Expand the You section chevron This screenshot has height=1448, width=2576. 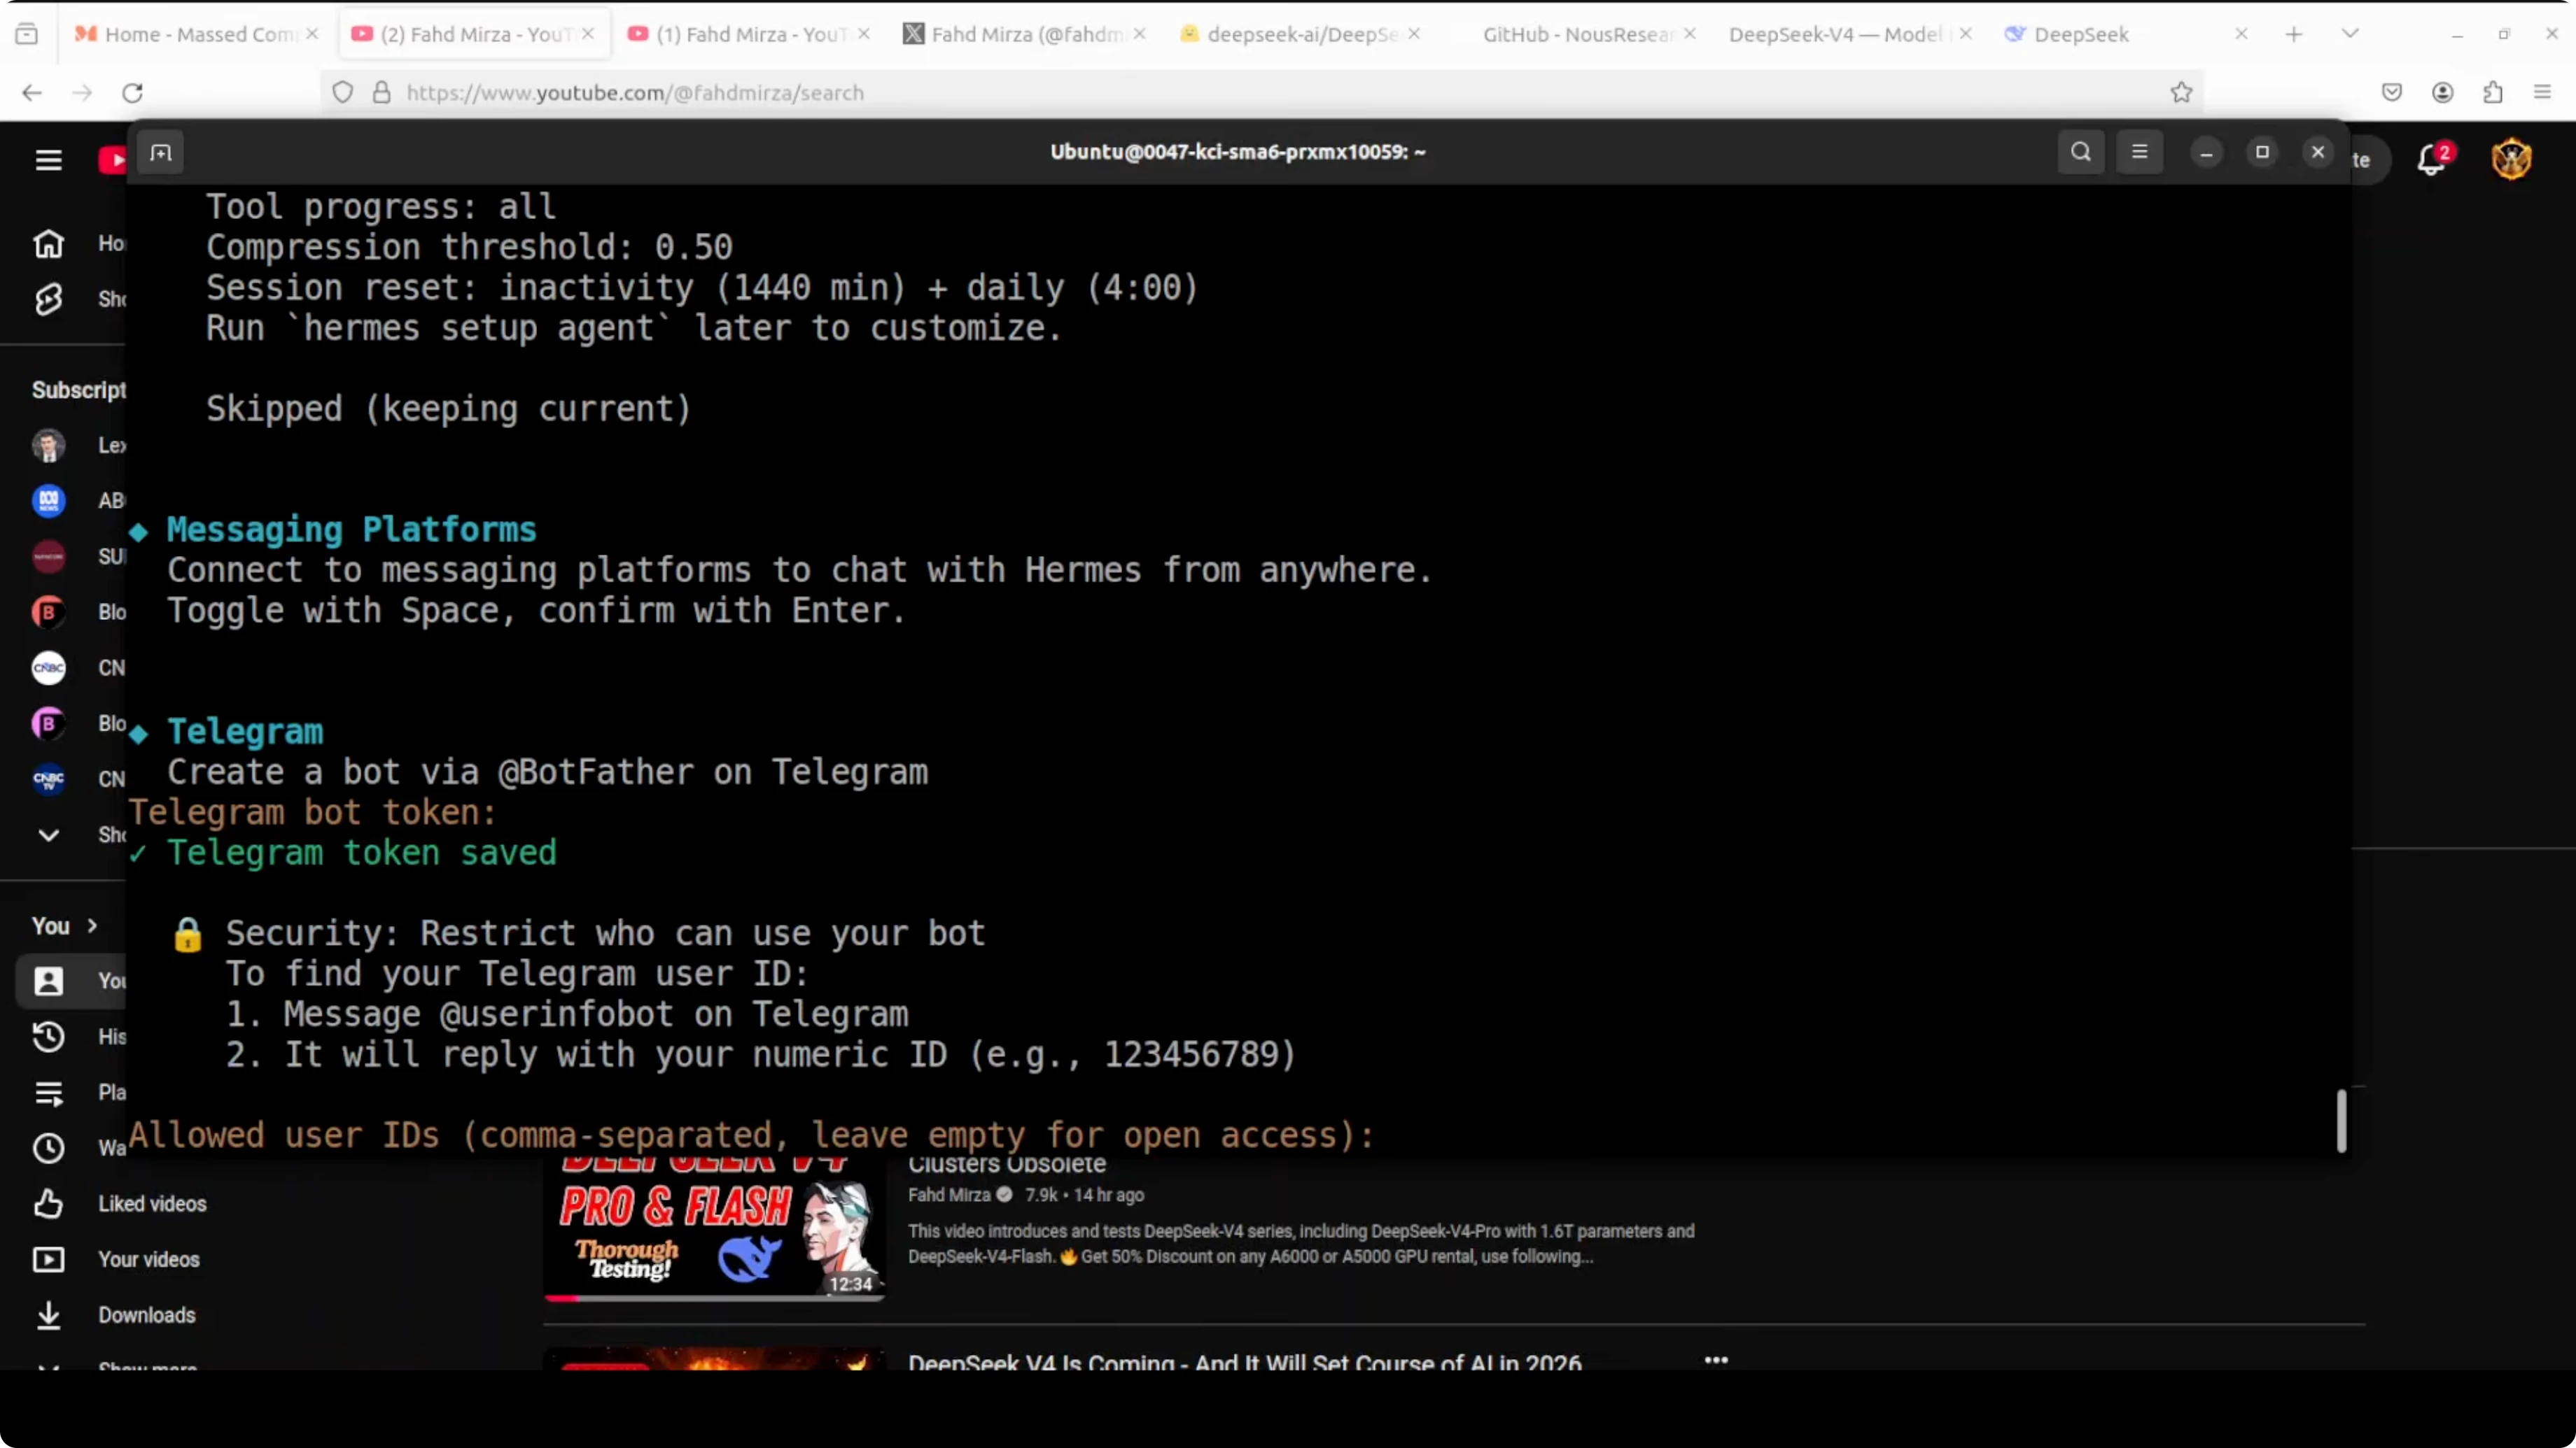click(x=92, y=925)
